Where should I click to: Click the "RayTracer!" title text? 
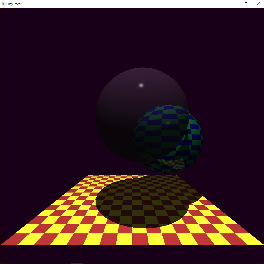click(x=15, y=4)
